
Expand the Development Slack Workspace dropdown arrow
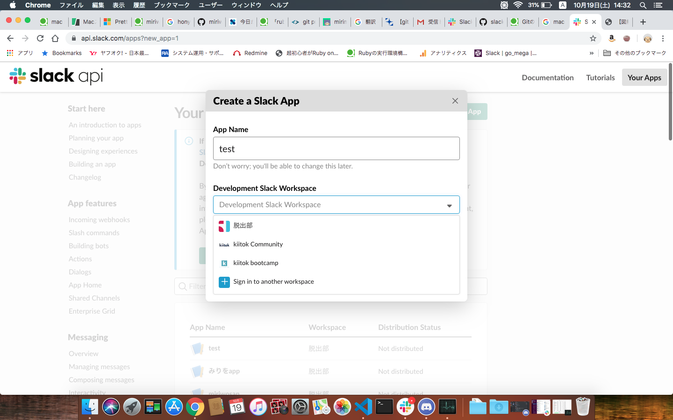449,205
